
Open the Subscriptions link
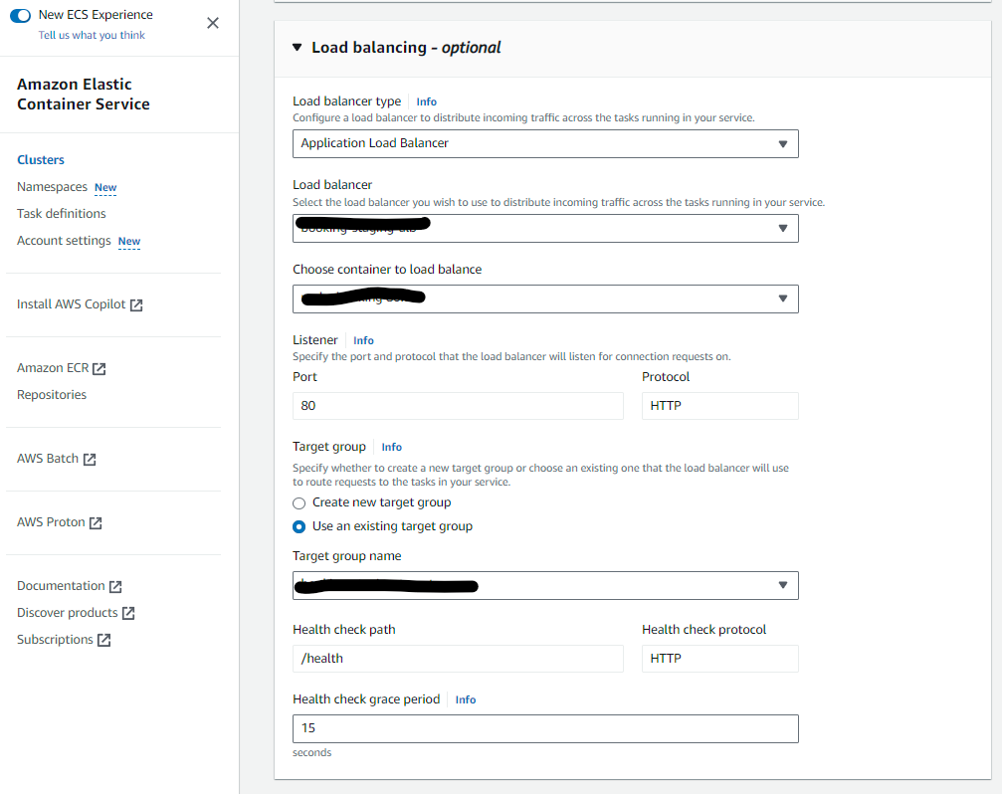point(55,640)
